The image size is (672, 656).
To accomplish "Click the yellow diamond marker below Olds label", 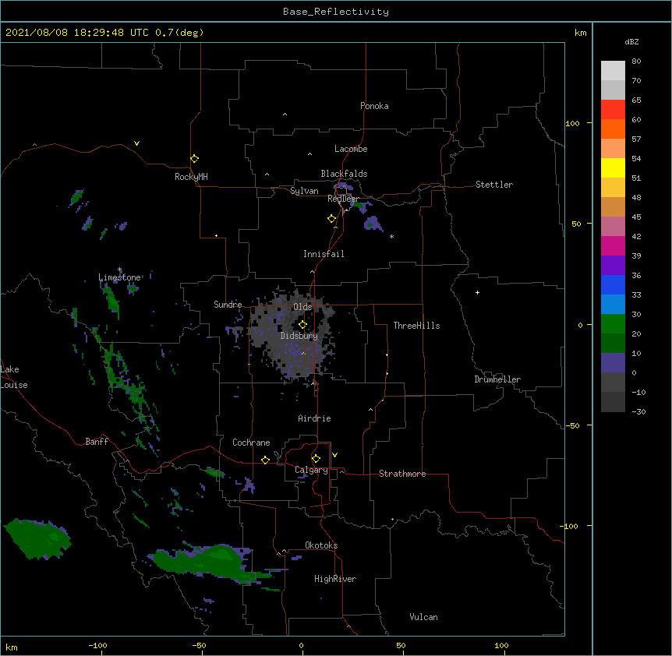I will coord(302,325).
